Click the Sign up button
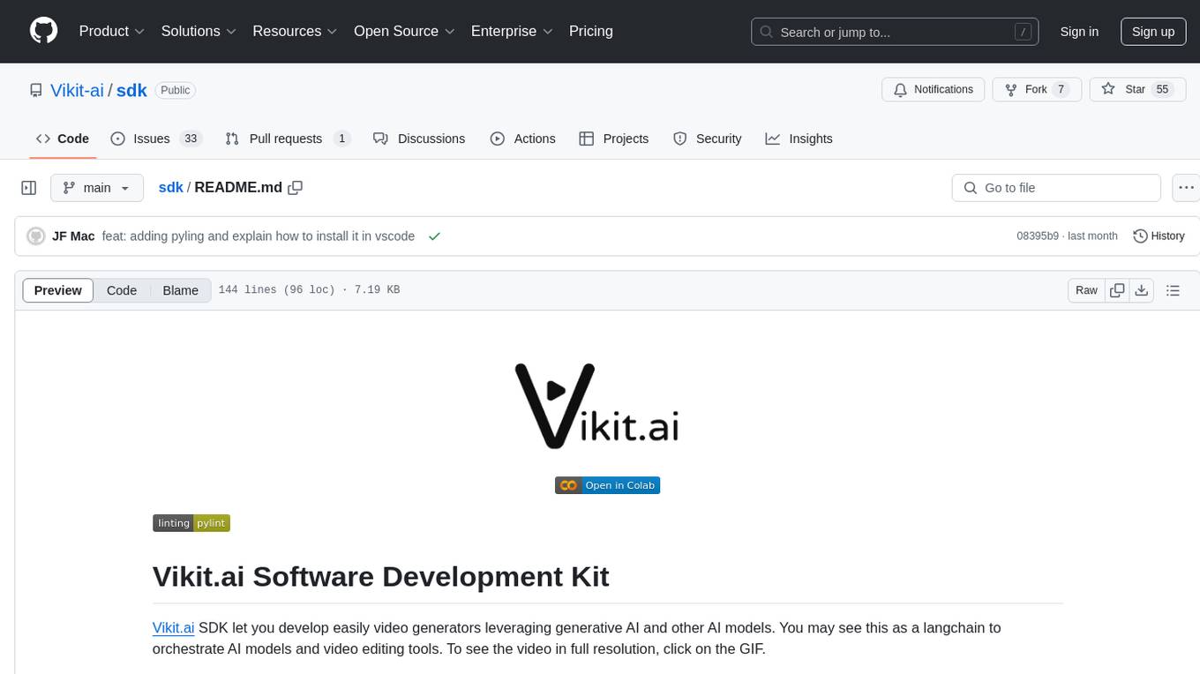Screen dimensions: 1200x674 click(1153, 32)
